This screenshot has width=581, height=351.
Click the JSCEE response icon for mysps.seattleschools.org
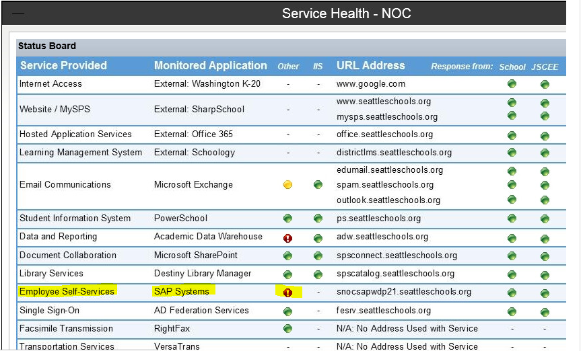545,116
